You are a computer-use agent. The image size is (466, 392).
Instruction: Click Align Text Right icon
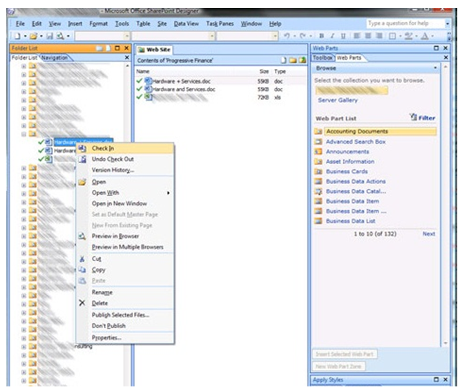pyautogui.click(x=379, y=36)
